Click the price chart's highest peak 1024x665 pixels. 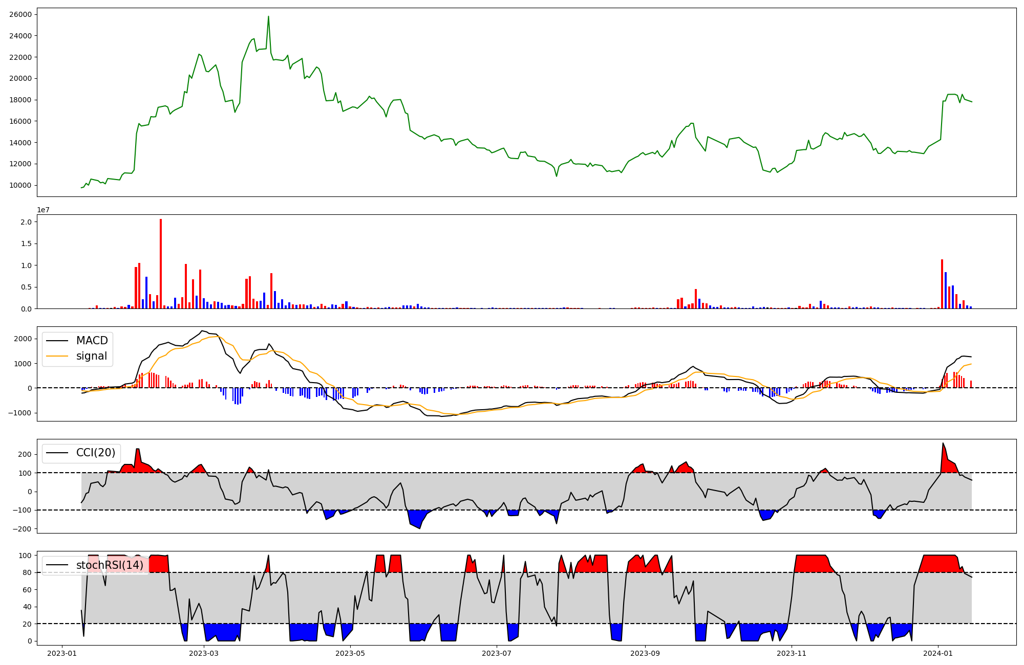268,17
